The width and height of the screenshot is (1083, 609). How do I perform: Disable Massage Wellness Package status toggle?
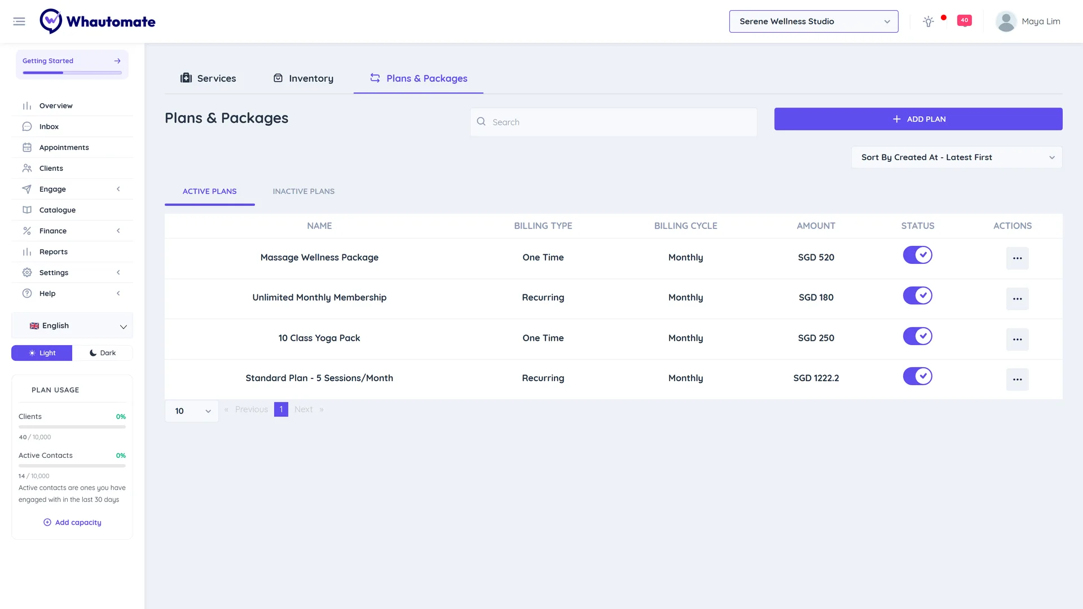pyautogui.click(x=917, y=255)
